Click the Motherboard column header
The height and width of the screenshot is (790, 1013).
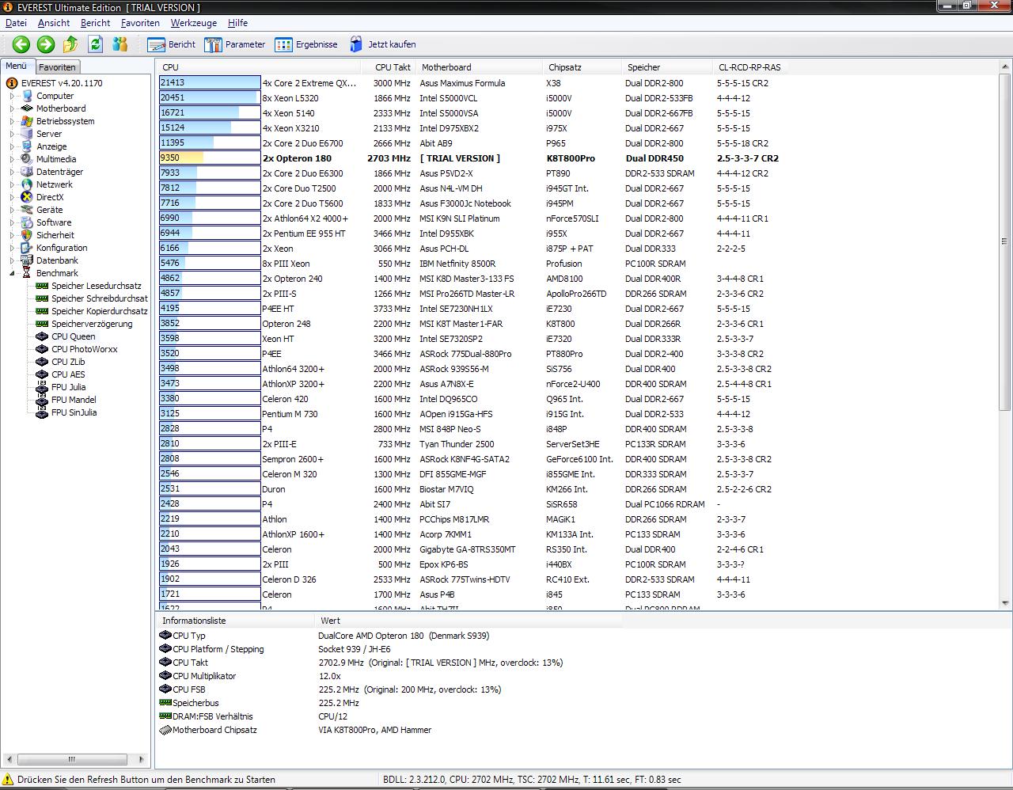coord(479,67)
